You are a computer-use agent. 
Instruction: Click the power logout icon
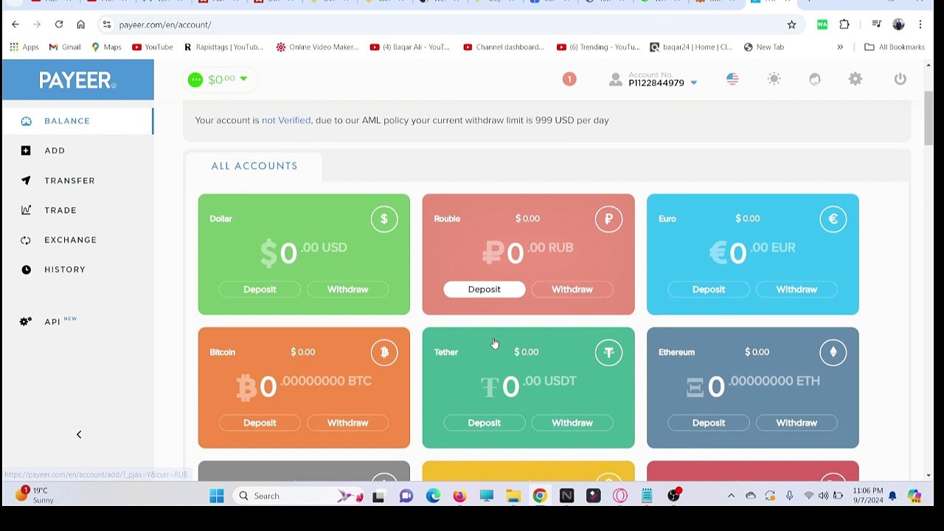coord(900,79)
